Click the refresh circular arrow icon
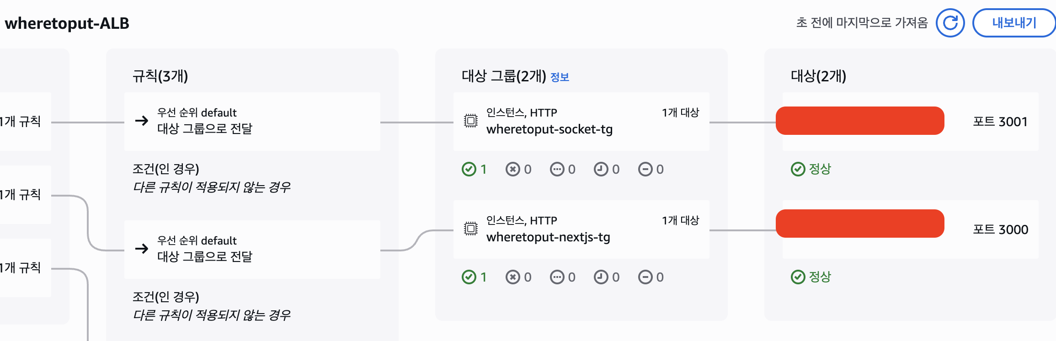 tap(950, 23)
